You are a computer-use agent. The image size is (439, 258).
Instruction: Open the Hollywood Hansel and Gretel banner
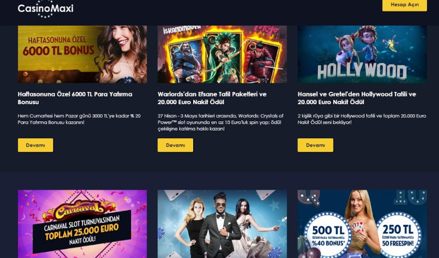(x=362, y=54)
